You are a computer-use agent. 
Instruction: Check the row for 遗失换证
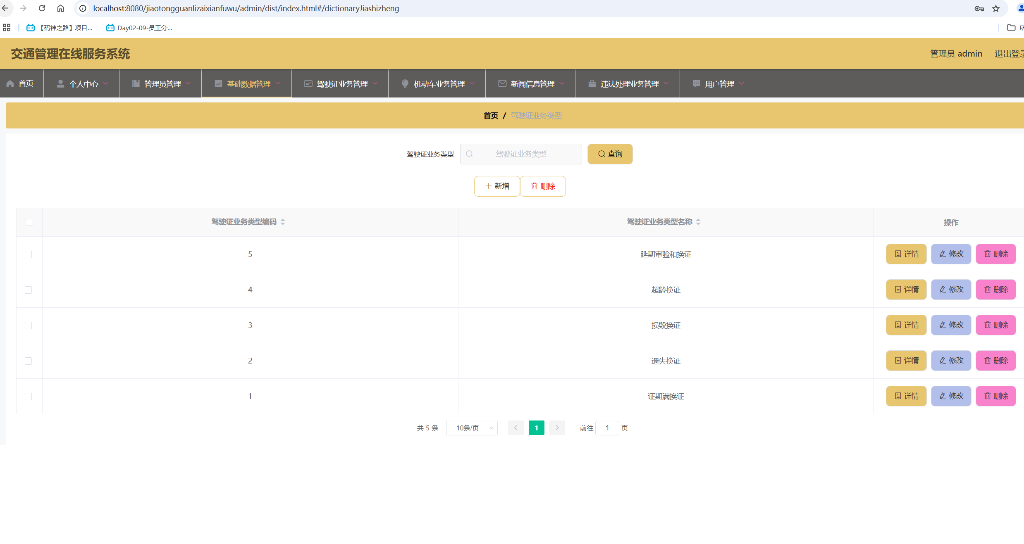click(29, 361)
